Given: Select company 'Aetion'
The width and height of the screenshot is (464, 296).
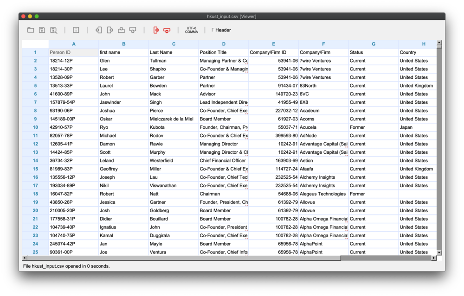Looking at the screenshot, I should click(323, 161).
